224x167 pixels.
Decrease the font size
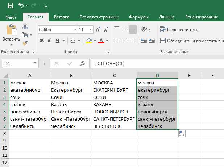pyautogui.click(x=106, y=30)
